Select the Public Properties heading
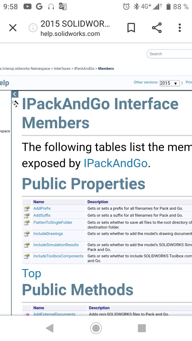192x341 pixels. [83, 184]
